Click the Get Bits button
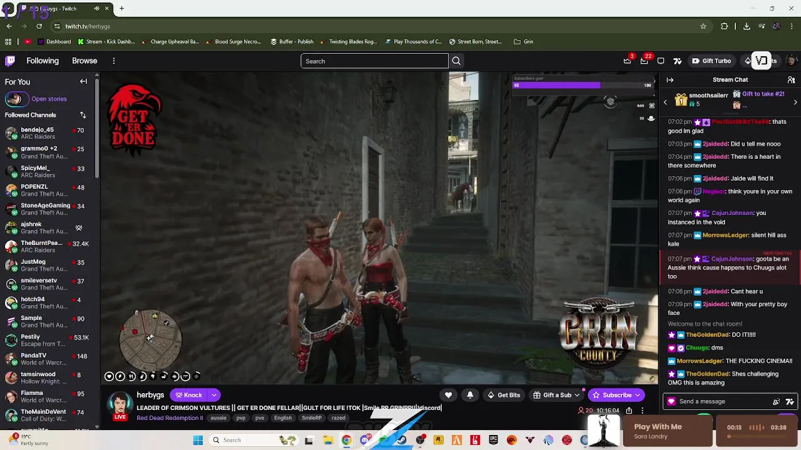 (x=504, y=395)
